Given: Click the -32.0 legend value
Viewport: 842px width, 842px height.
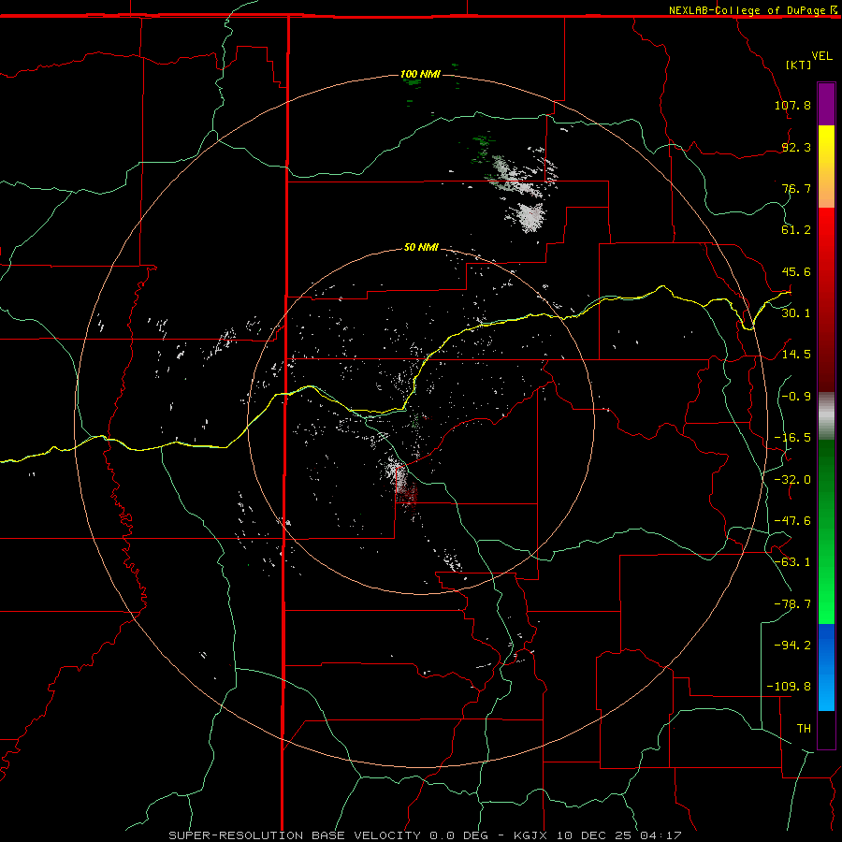Looking at the screenshot, I should coord(792,480).
